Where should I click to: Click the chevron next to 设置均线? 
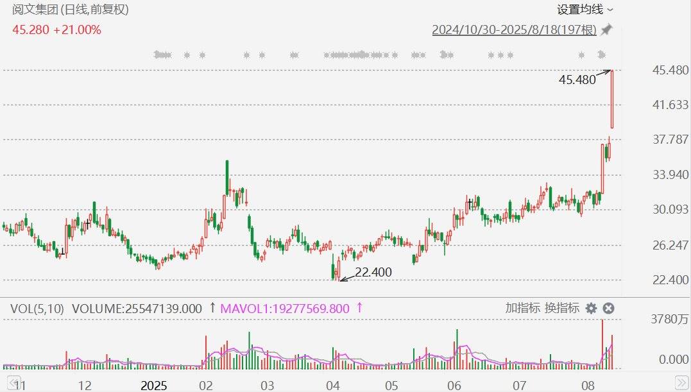click(x=610, y=10)
